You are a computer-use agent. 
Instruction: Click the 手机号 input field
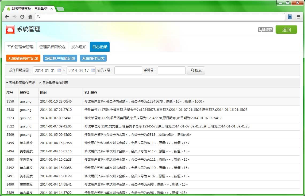(172, 70)
